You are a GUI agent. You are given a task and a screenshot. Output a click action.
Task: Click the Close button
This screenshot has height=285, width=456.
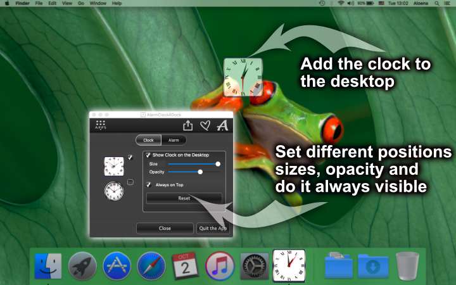165,228
